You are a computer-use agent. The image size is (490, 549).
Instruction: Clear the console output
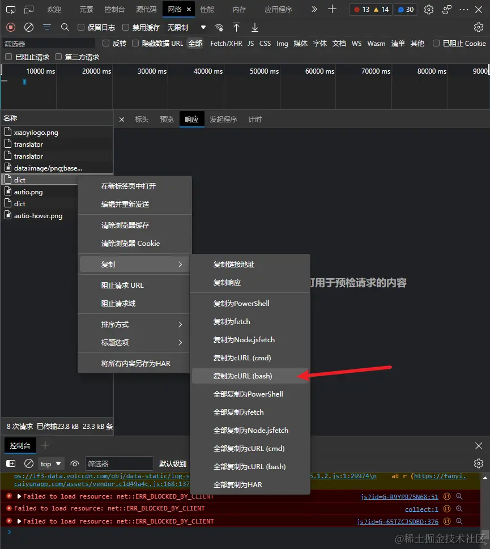[x=29, y=463]
